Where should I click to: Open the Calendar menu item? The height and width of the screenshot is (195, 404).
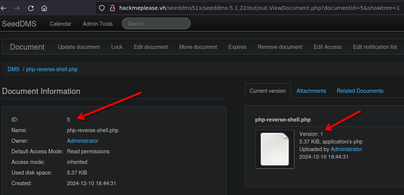pos(60,24)
